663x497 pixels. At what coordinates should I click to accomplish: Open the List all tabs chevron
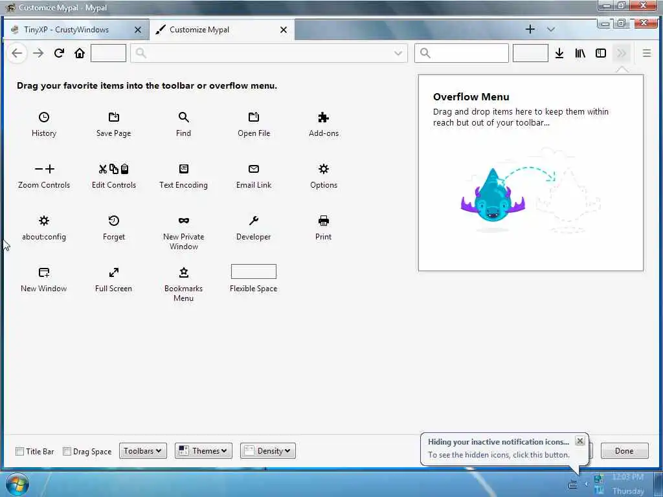click(x=550, y=30)
